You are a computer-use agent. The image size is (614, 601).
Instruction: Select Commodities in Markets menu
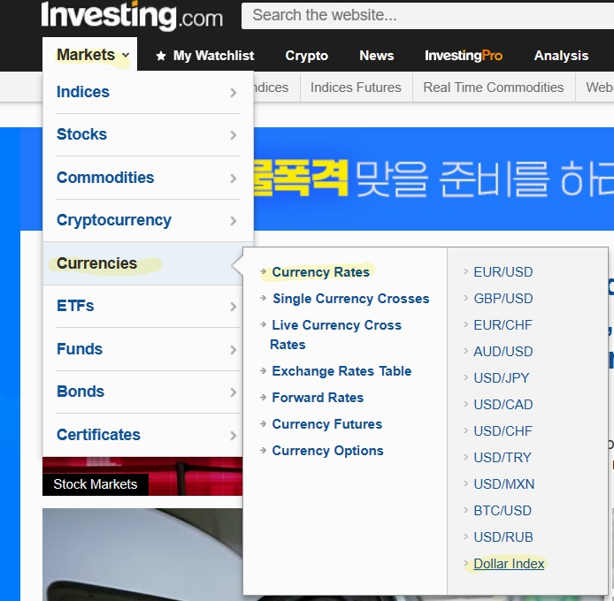(x=105, y=178)
